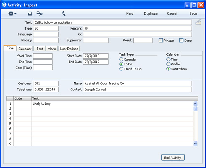Choose Time under Calendar options
Viewport: 206px width, 168px height.
(x=169, y=60)
